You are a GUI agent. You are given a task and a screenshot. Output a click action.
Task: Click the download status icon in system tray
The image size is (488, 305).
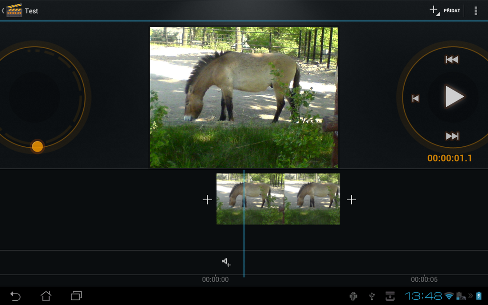pos(390,295)
